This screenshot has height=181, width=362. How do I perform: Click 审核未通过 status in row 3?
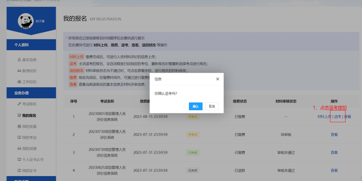tap(286, 152)
